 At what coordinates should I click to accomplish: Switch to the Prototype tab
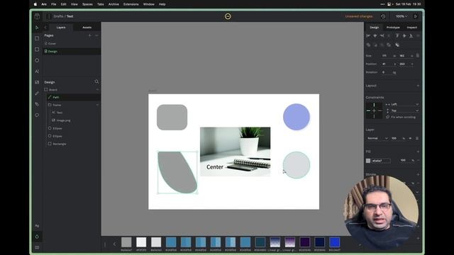pyautogui.click(x=393, y=28)
